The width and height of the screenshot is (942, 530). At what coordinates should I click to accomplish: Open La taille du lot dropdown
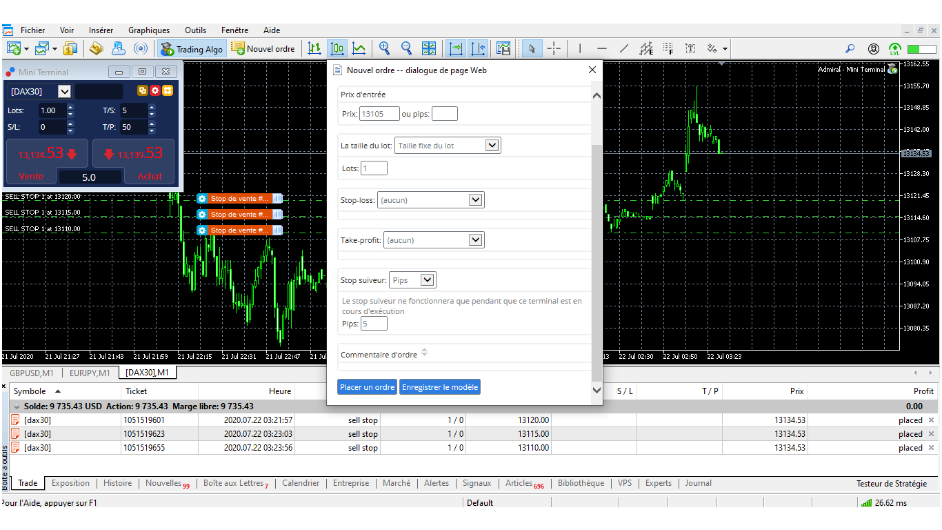448,146
